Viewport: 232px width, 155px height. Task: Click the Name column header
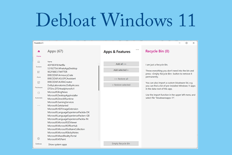pos(50,62)
